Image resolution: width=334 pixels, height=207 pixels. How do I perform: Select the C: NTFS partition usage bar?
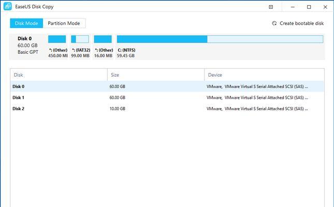[x=220, y=39]
